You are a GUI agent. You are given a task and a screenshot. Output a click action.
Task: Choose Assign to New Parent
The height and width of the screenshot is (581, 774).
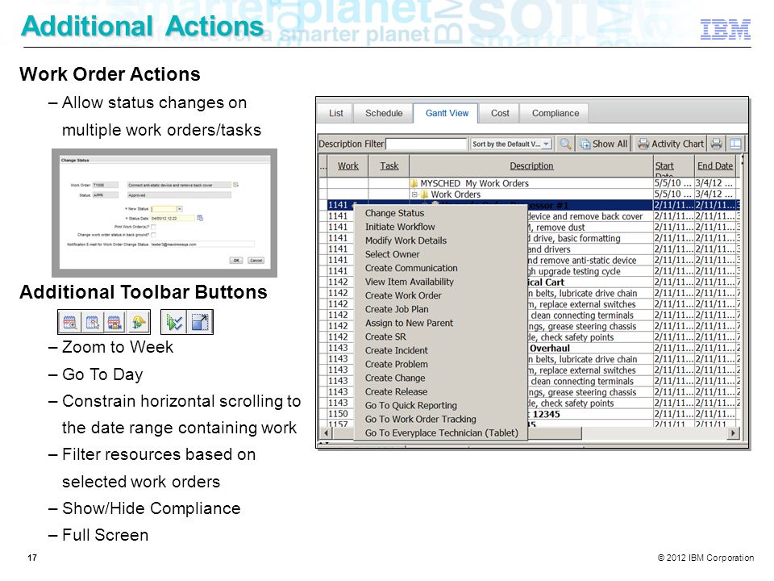[x=441, y=323]
